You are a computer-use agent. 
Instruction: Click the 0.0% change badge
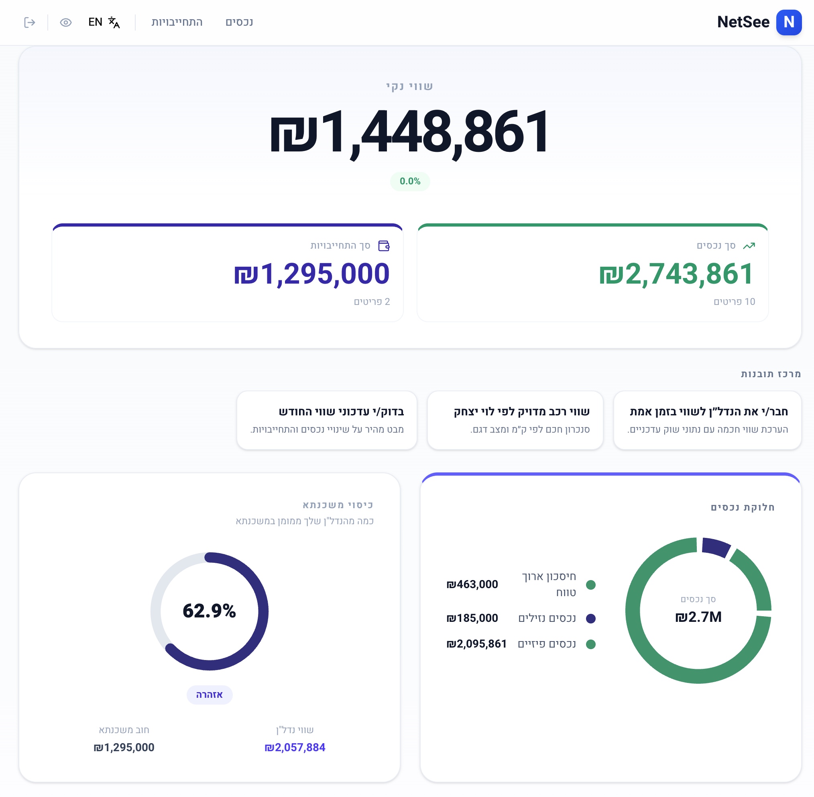(410, 181)
